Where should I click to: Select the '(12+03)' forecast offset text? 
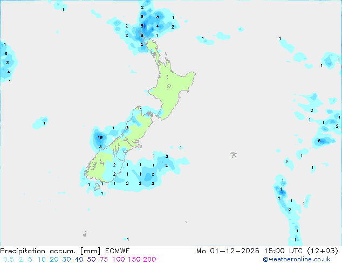[x=323, y=251]
